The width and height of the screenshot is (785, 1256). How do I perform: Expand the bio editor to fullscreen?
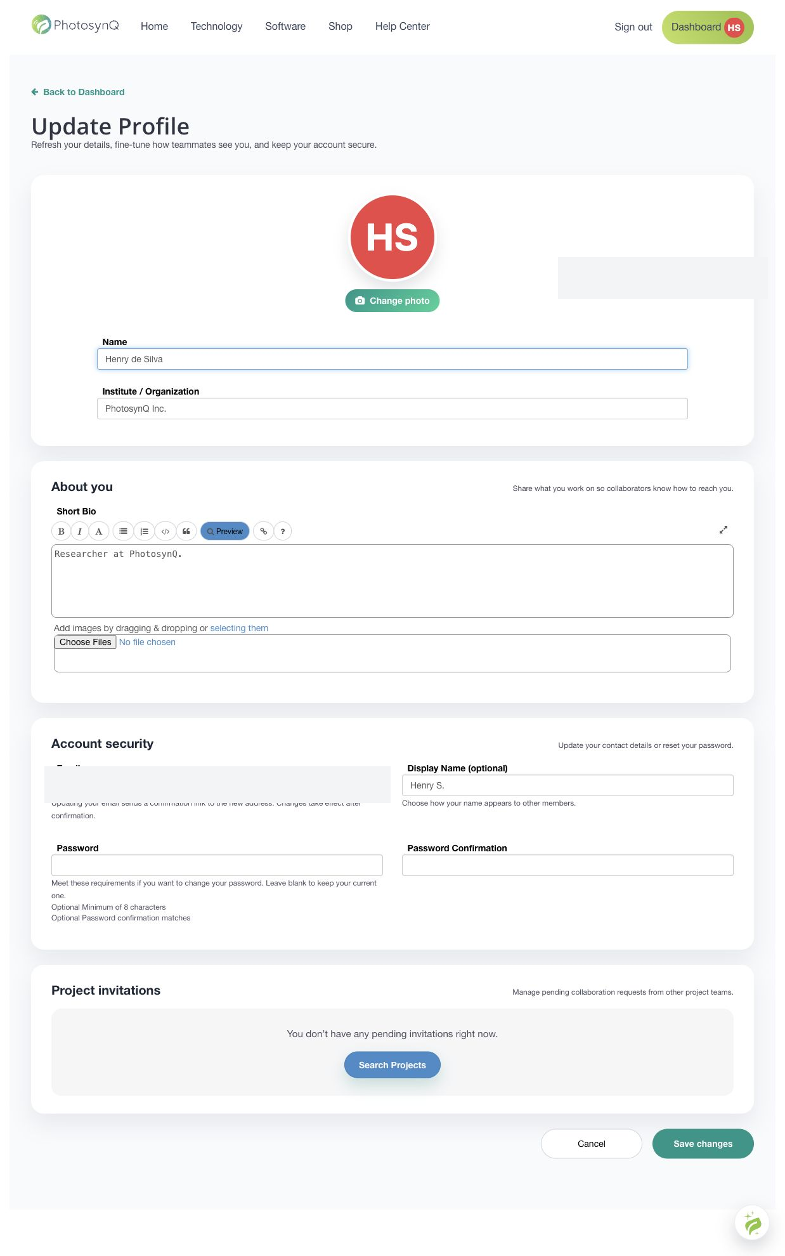(723, 530)
